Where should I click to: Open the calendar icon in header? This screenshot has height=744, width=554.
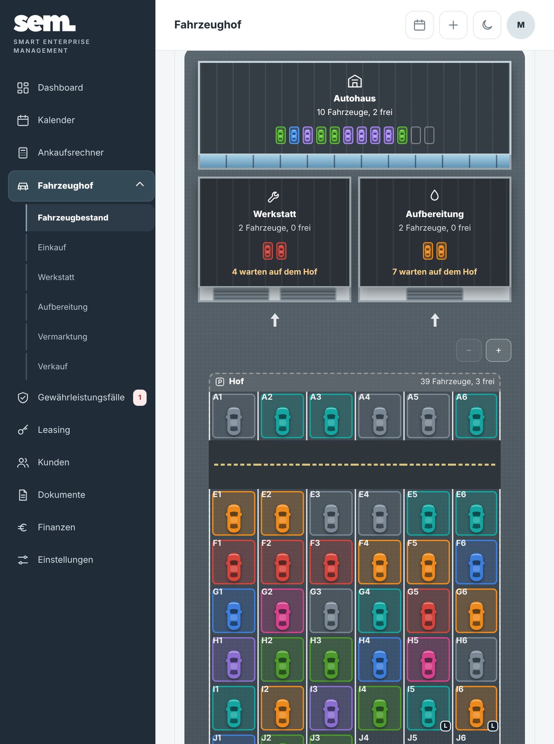click(419, 25)
